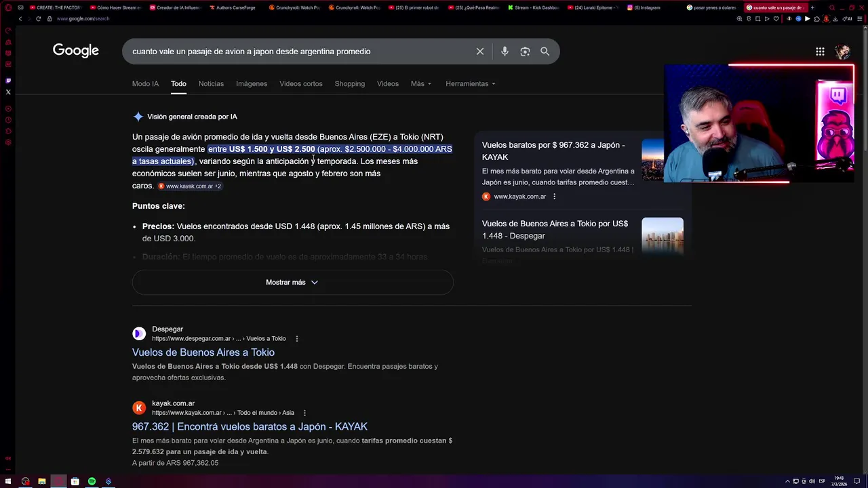Click the 'A partir de ARS 967,362.05' text
This screenshot has height=488, width=868.
tap(176, 463)
